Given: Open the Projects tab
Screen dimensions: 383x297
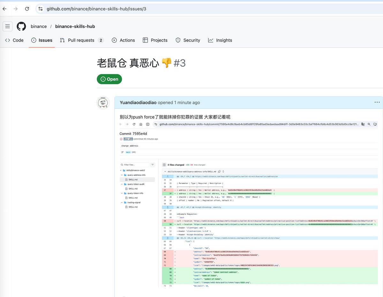Looking at the screenshot, I should [x=155, y=40].
